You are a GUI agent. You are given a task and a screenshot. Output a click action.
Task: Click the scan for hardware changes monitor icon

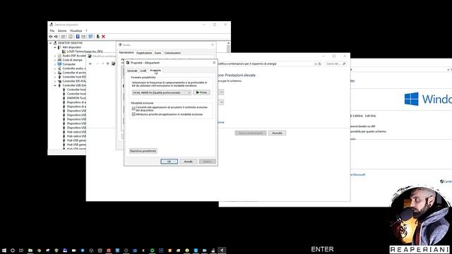[90, 37]
